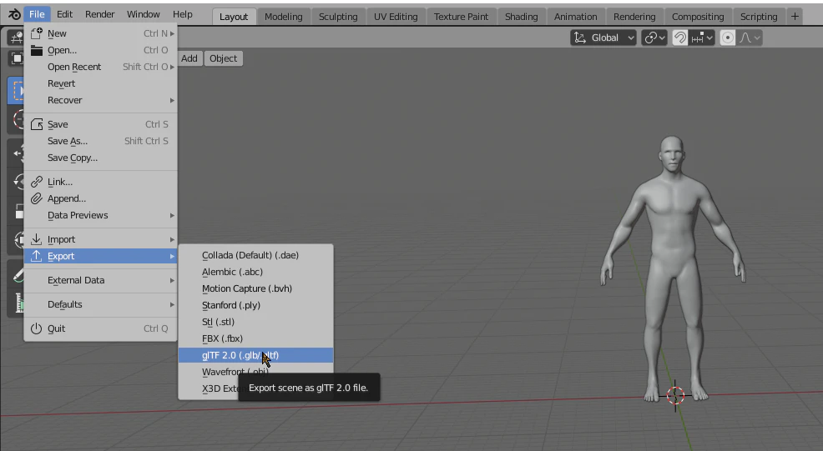Open proportional falloff dropdown
The image size is (823, 451).
point(750,38)
